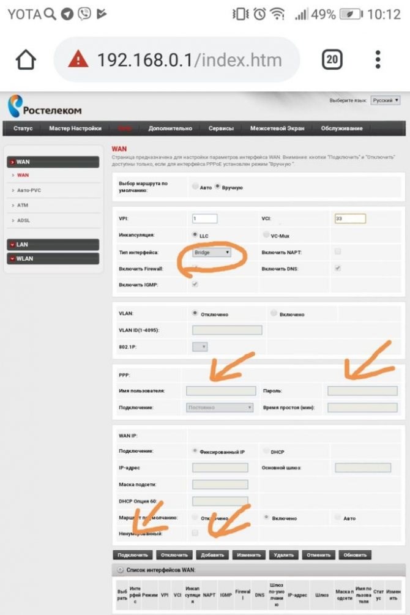Open the Тип интерфейса Bridge dropdown
The width and height of the screenshot is (410, 615).
click(212, 252)
